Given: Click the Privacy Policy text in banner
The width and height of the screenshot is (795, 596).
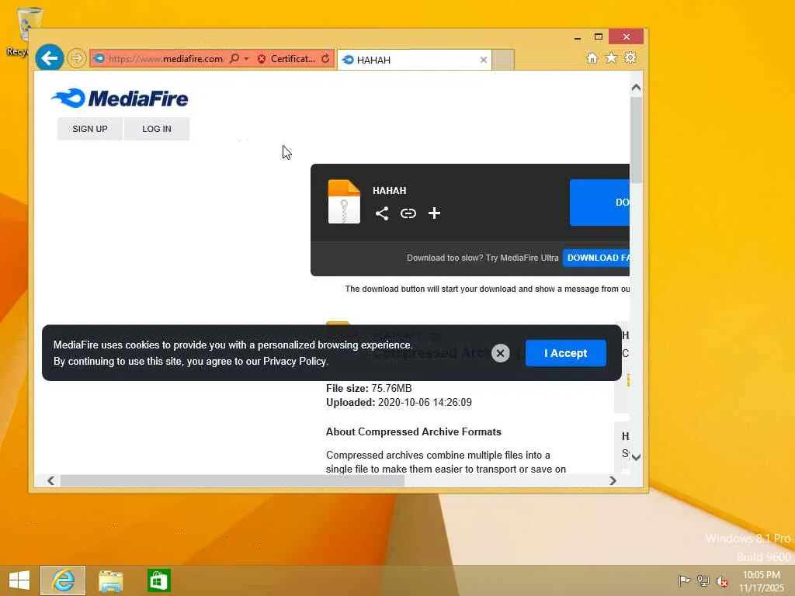Looking at the screenshot, I should [294, 362].
